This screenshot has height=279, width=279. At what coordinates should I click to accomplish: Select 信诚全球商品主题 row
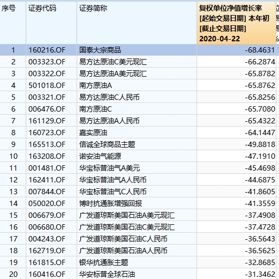[x=138, y=144]
